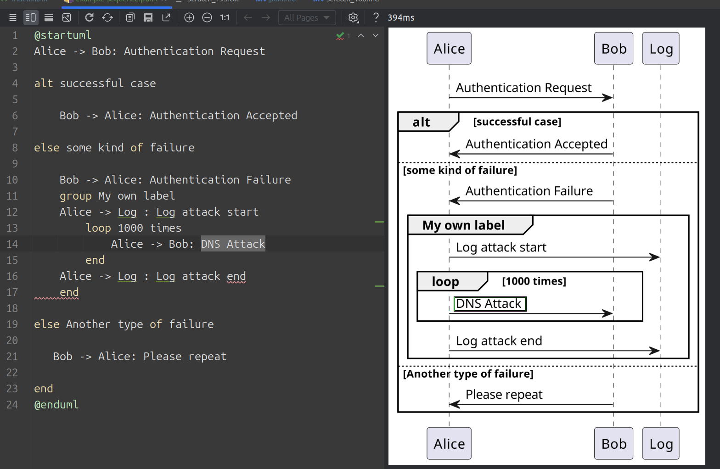Zoom in on the diagram preview
This screenshot has width=720, height=469.
[189, 17]
